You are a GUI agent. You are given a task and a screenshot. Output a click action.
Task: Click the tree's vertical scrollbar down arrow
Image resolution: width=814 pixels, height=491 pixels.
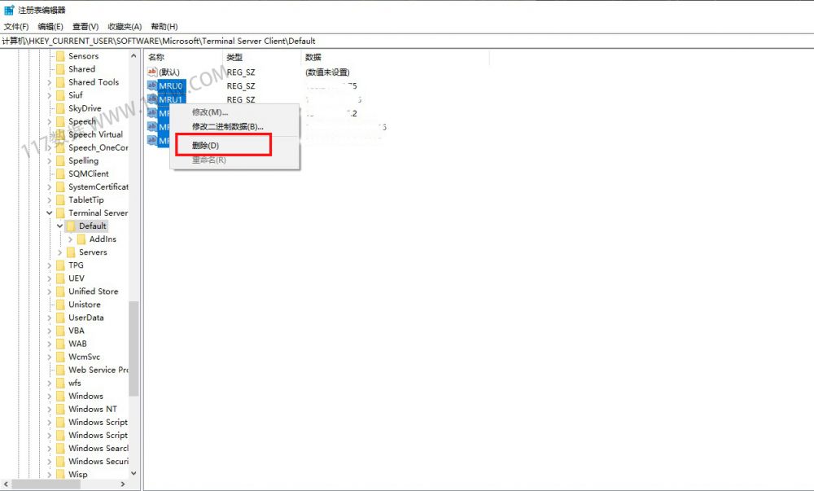(x=134, y=473)
